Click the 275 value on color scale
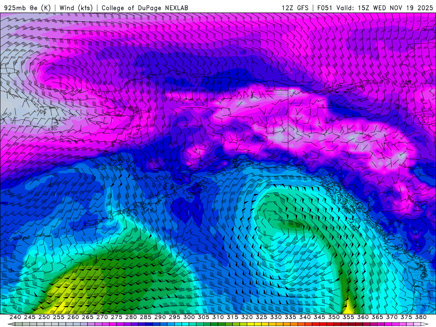 [117, 317]
